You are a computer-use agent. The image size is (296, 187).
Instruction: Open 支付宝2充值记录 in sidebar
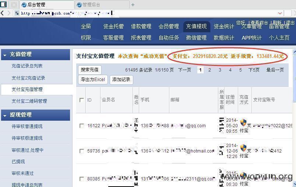(x=28, y=78)
